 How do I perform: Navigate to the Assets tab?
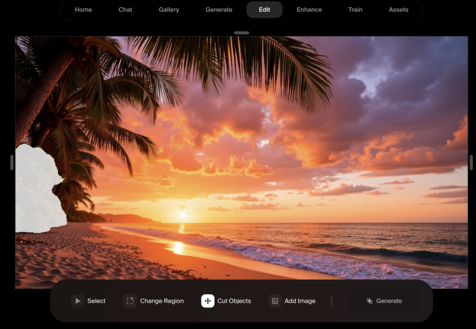[398, 10]
